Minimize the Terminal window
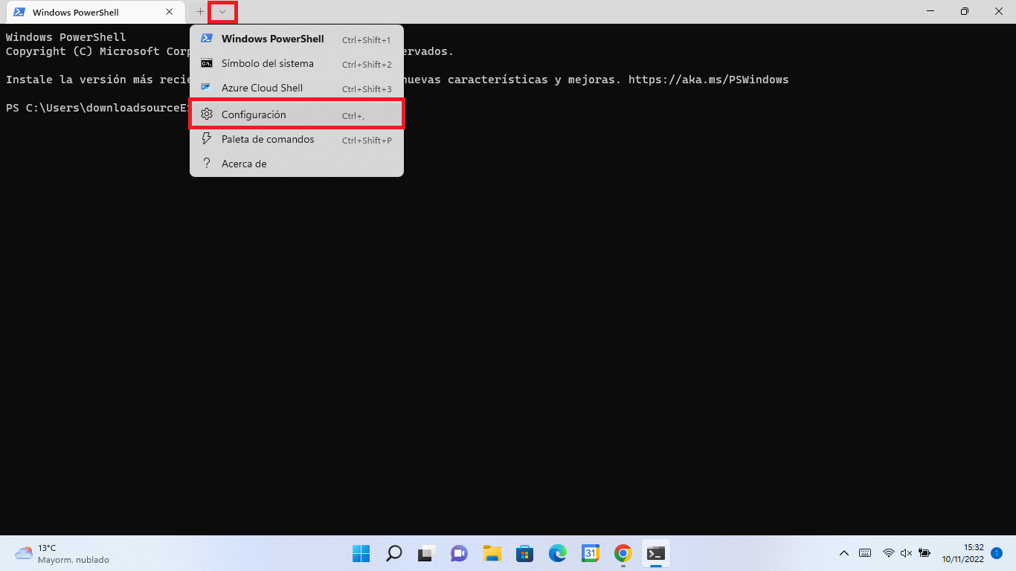This screenshot has height=571, width=1016. [x=930, y=12]
